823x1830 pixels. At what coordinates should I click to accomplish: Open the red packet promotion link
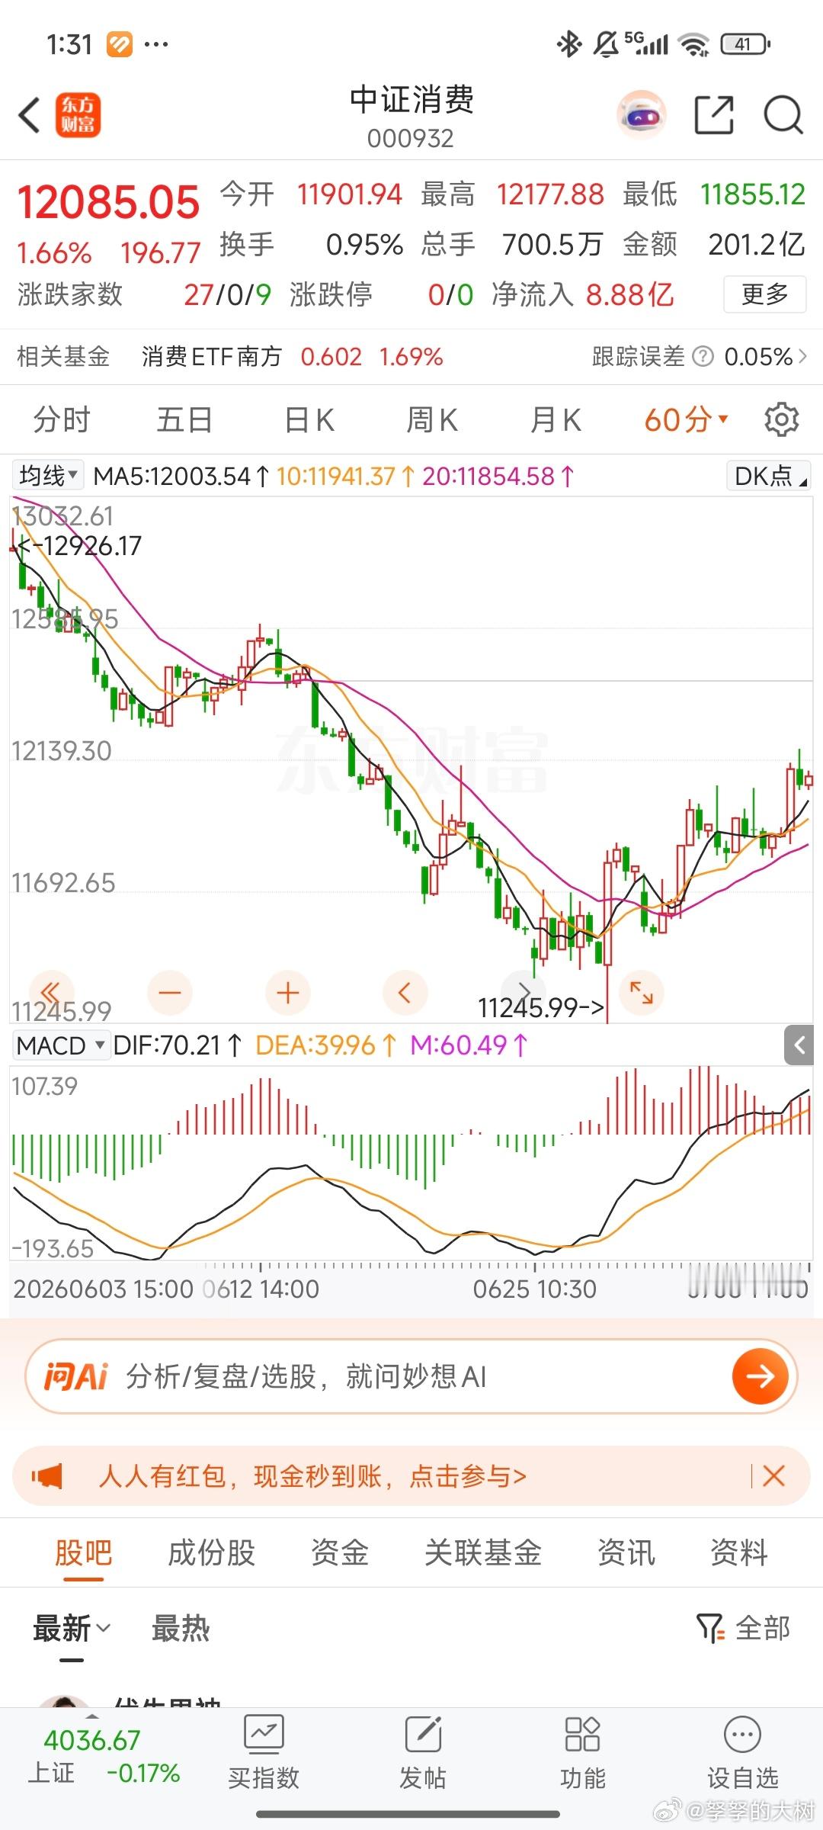point(312,1476)
